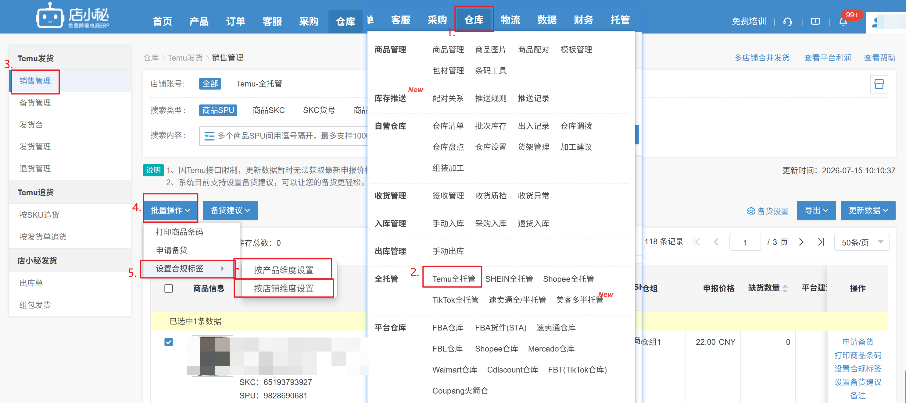Sort by 缺货数量 using the sort arrows
This screenshot has height=403, width=906.
[785, 288]
